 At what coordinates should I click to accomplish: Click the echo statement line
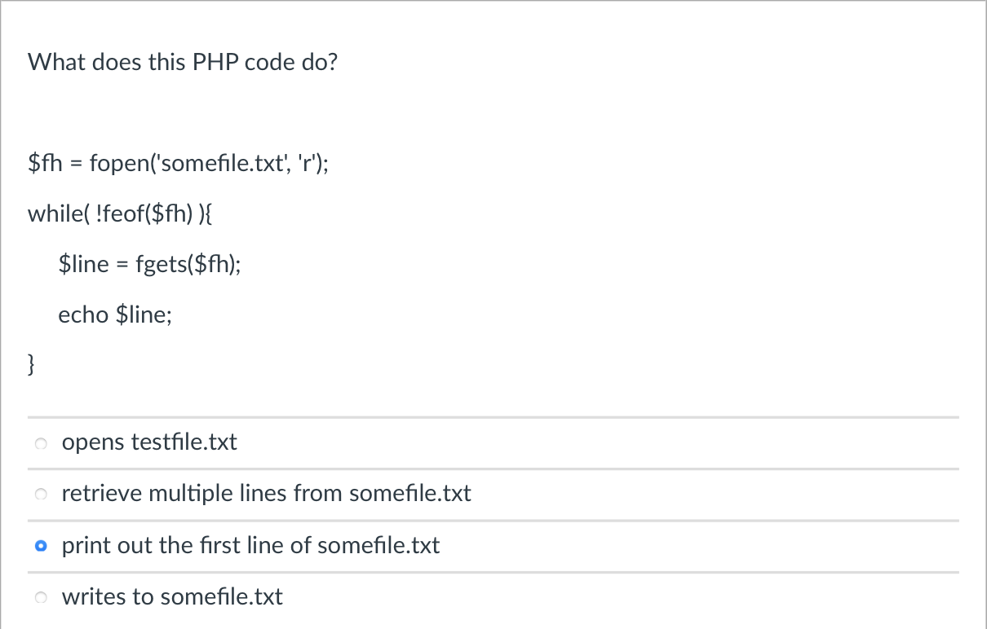click(x=115, y=314)
